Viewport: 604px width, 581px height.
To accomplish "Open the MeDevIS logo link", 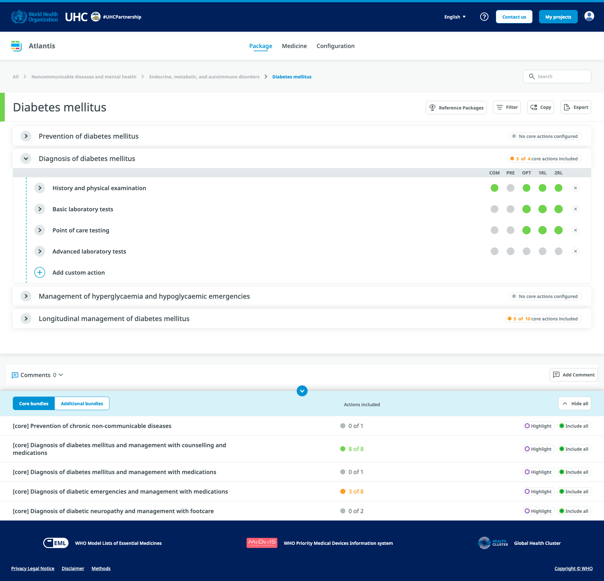I will click(262, 543).
